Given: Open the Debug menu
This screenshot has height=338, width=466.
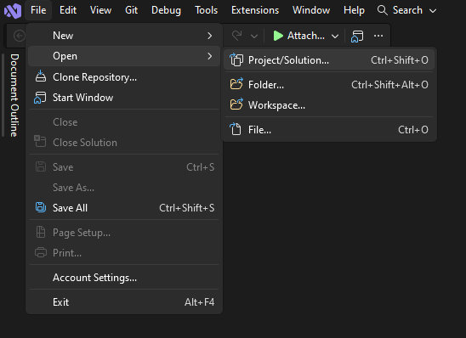Looking at the screenshot, I should tap(166, 10).
